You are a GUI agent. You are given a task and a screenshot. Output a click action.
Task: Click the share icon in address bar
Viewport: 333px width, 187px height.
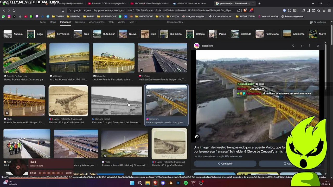click(x=239, y=10)
